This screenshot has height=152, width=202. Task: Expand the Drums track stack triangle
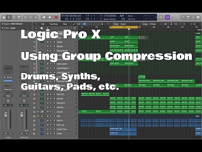point(38,112)
